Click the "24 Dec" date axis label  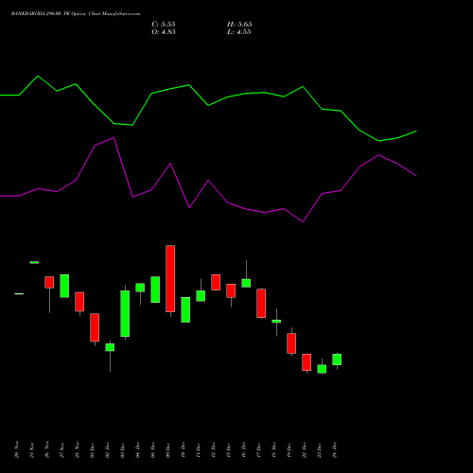[x=335, y=450]
